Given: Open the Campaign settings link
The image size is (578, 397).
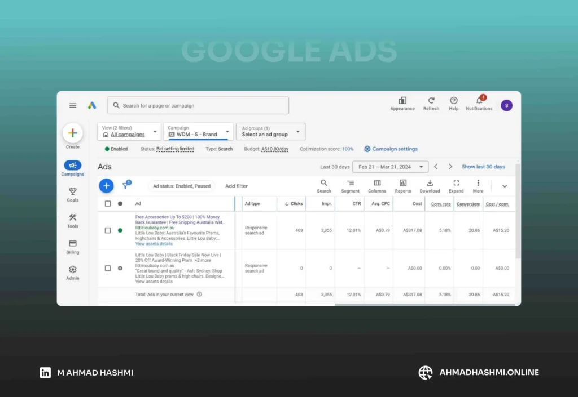Looking at the screenshot, I should click(391, 149).
